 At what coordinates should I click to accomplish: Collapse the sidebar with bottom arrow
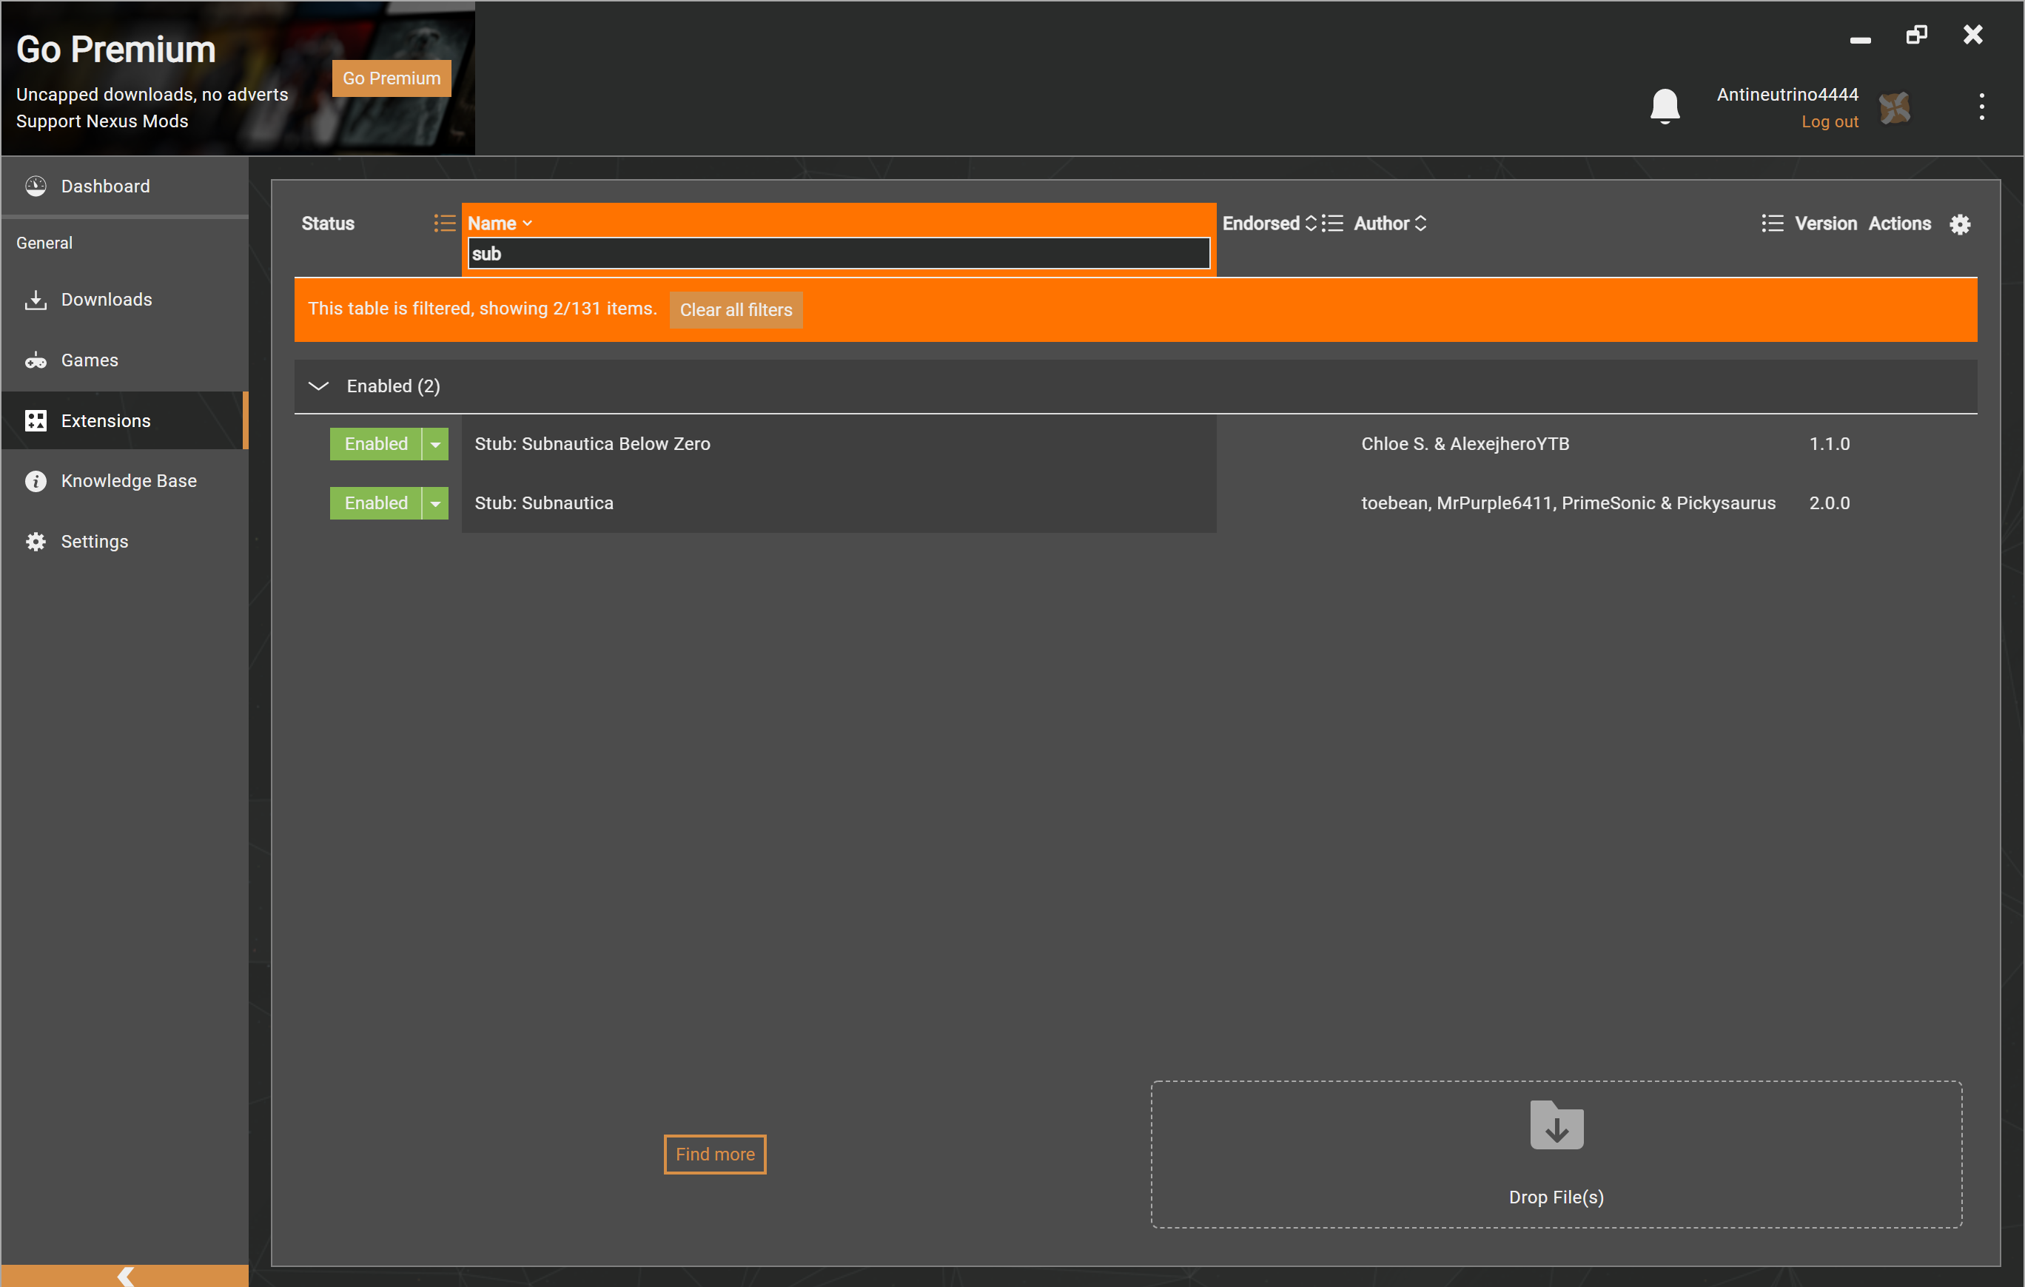(x=124, y=1275)
